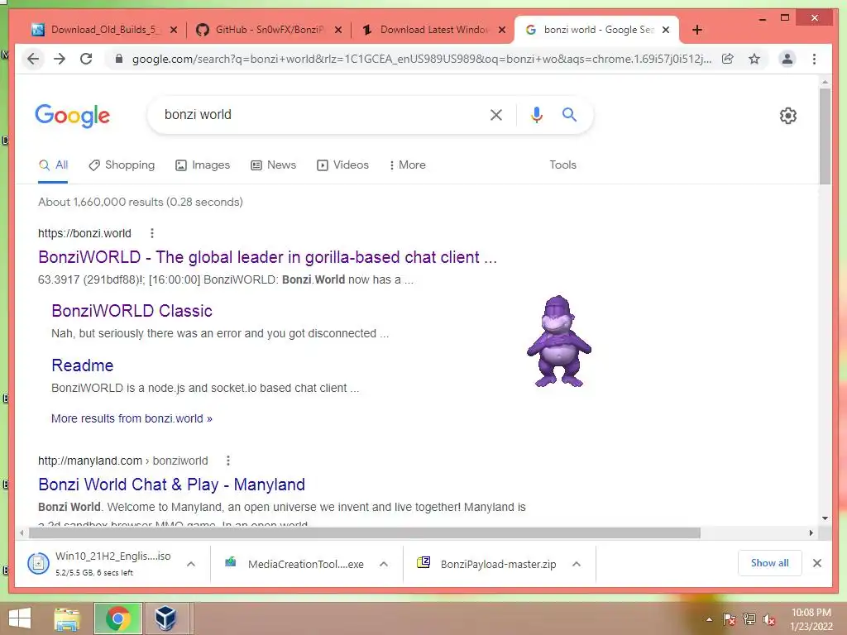847x635 pixels.
Task: Open the Chrome profile avatar
Action: 787,59
